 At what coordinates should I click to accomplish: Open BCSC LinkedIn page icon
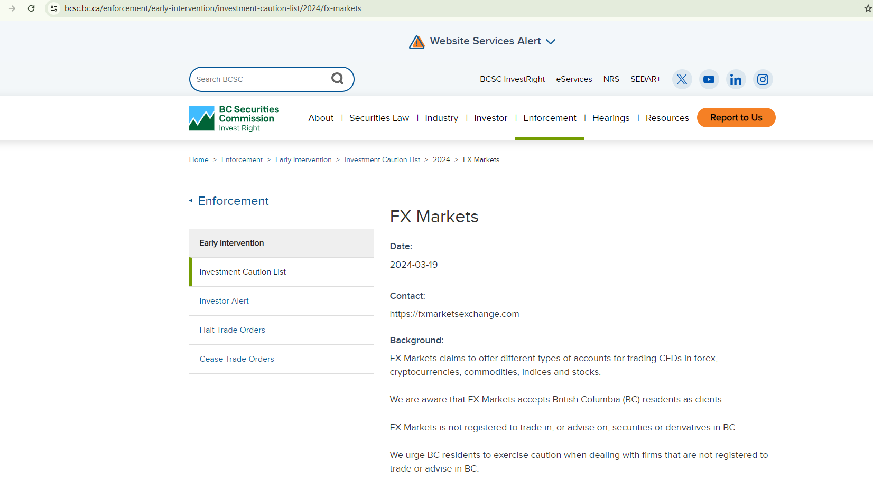click(736, 79)
